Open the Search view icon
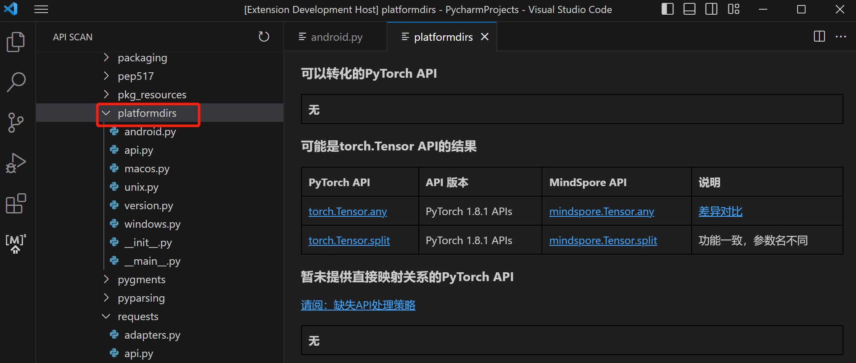856x363 pixels. click(16, 82)
